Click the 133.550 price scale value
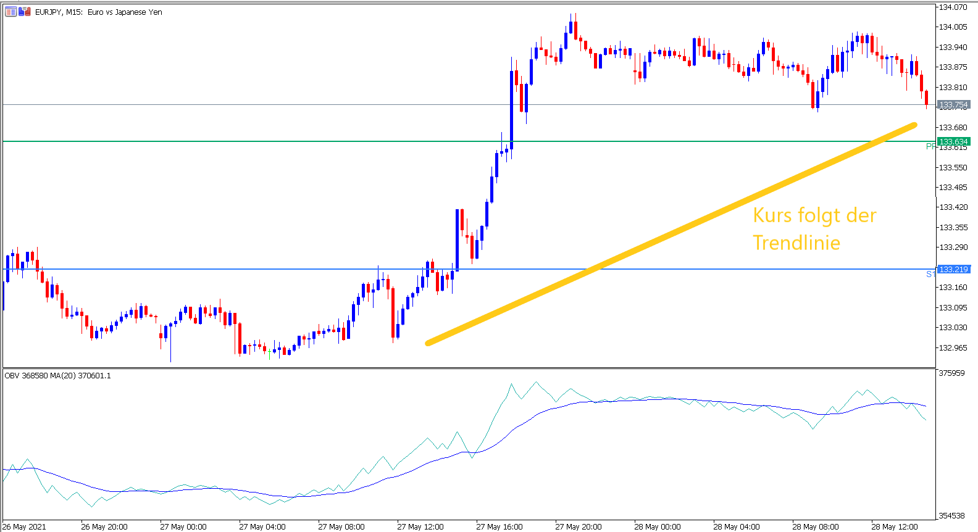 coord(953,167)
